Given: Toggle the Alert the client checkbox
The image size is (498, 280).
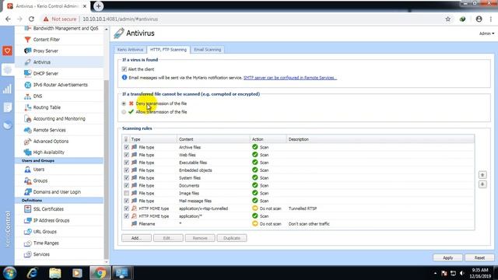Looking at the screenshot, I should [124, 69].
